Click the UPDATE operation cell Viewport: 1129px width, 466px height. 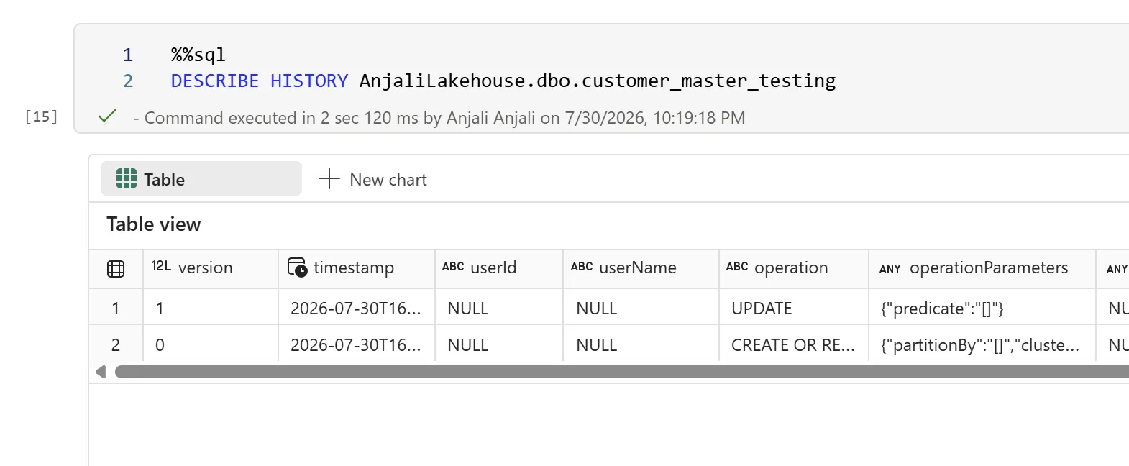(794, 308)
